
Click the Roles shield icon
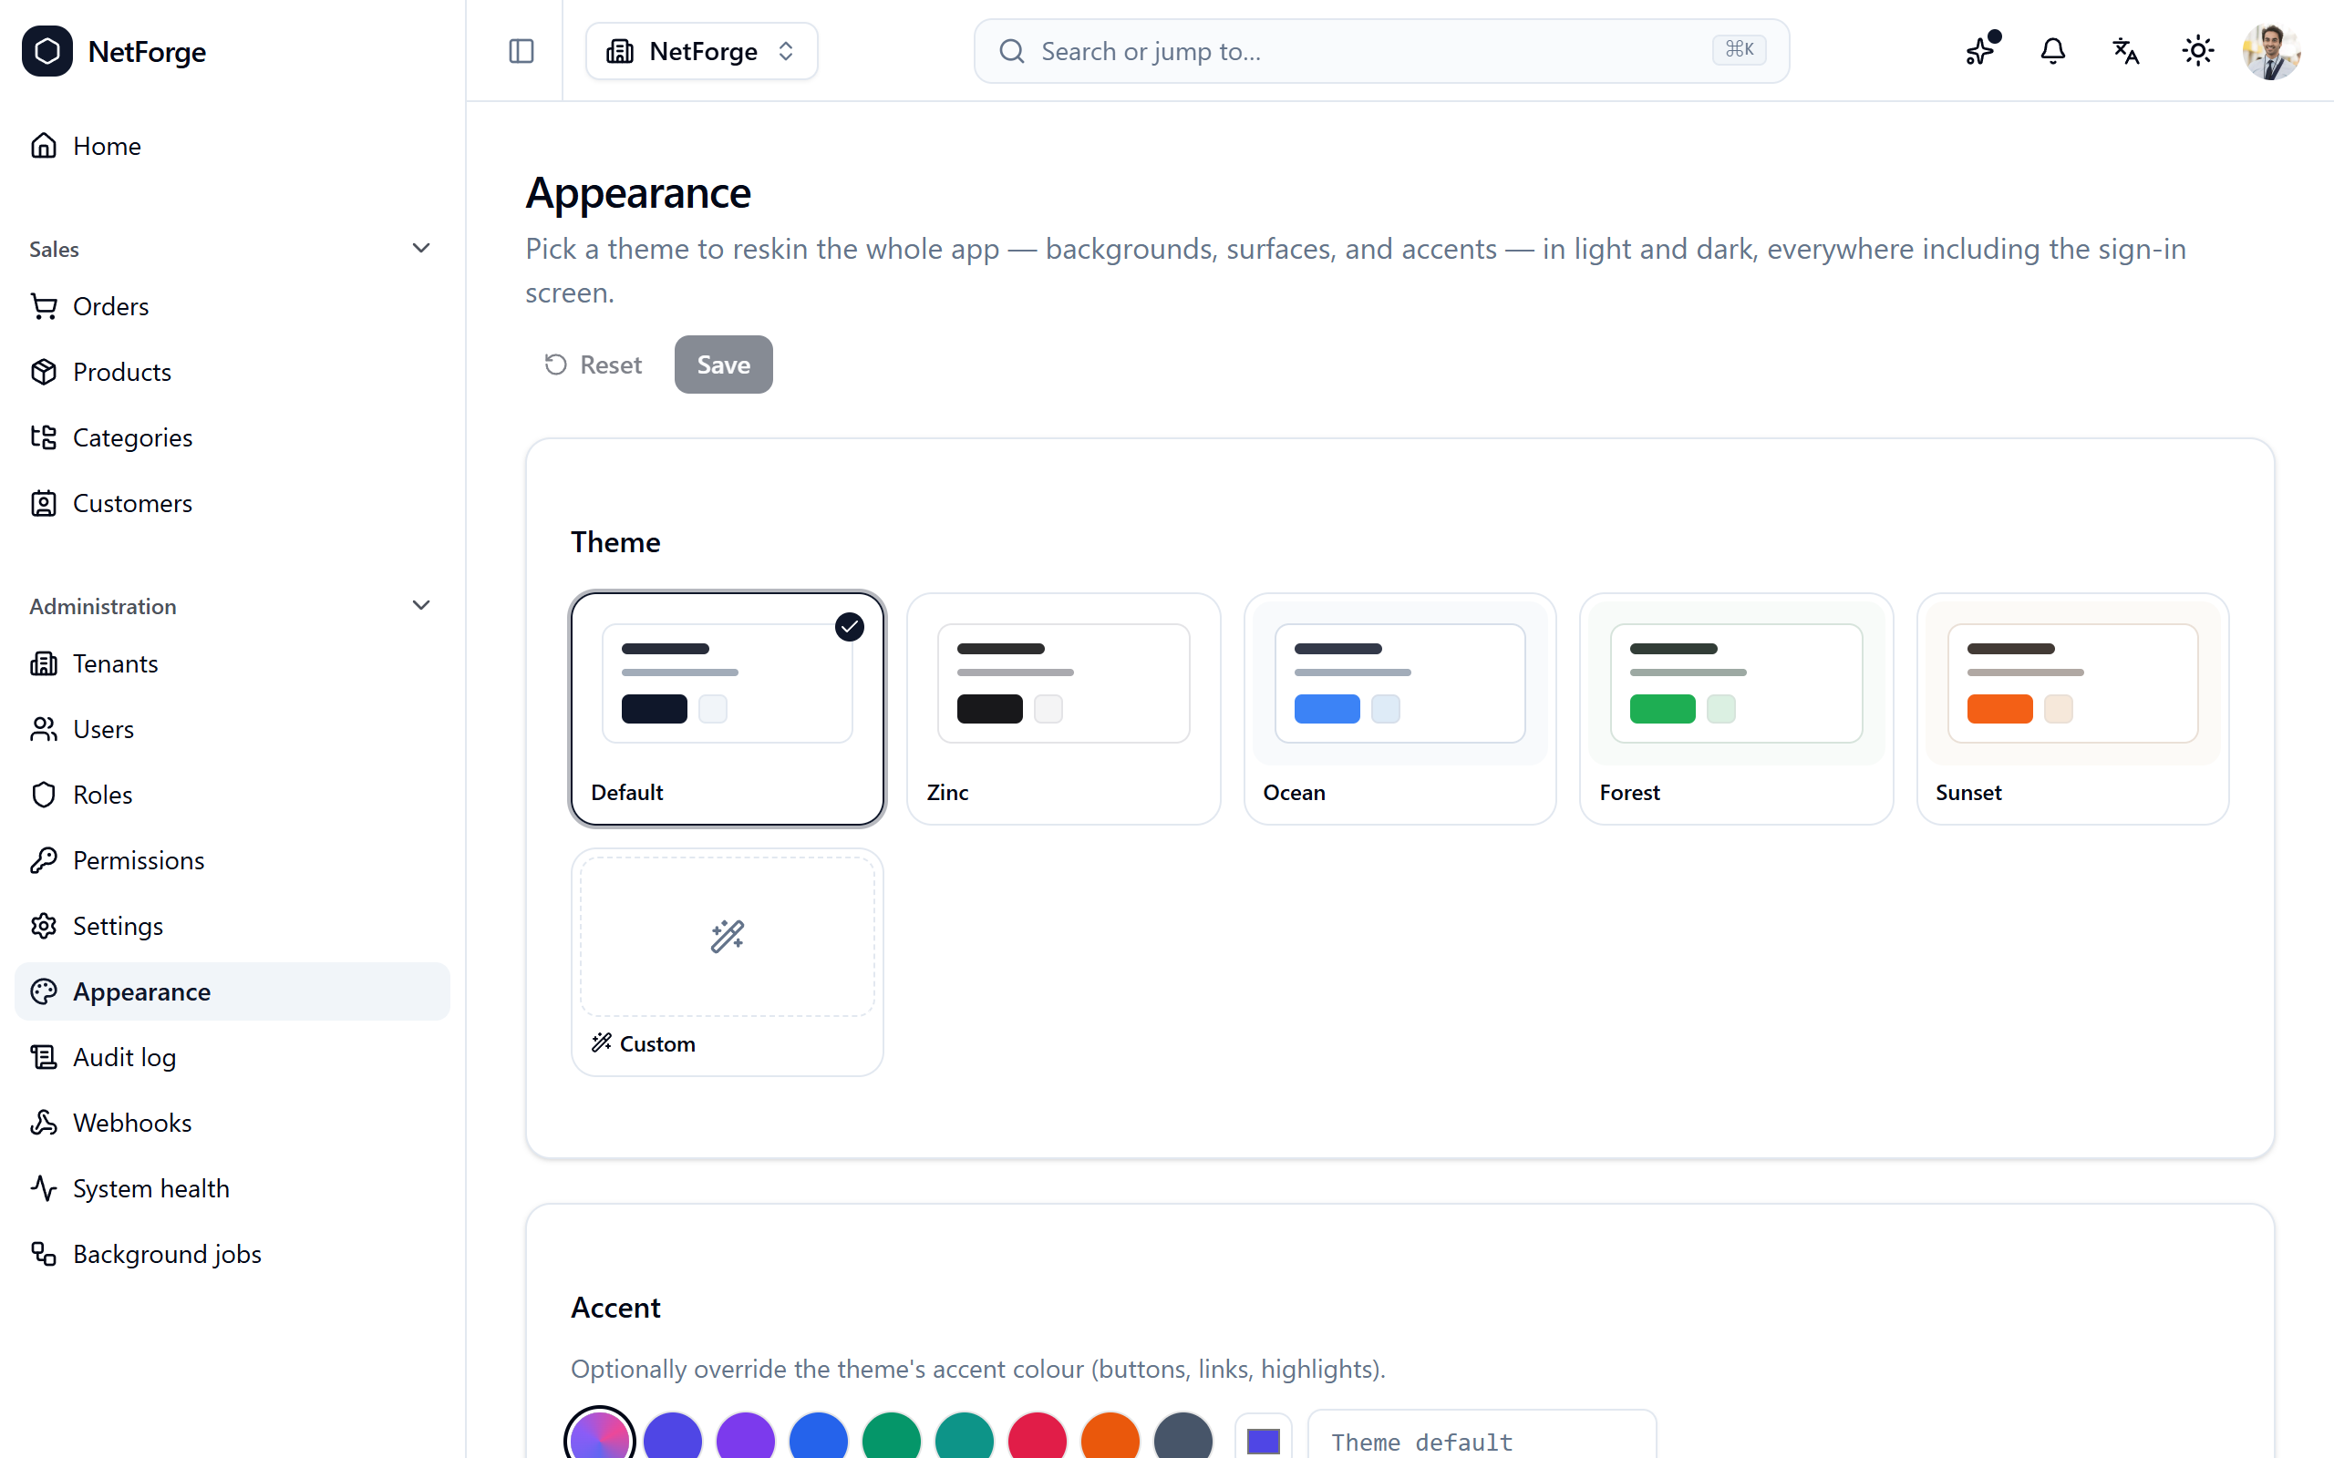(x=44, y=795)
